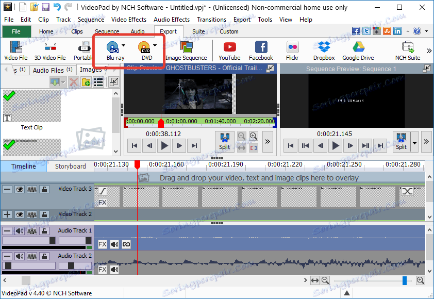Mute Audio Track 1 speaker toggle

[20, 231]
